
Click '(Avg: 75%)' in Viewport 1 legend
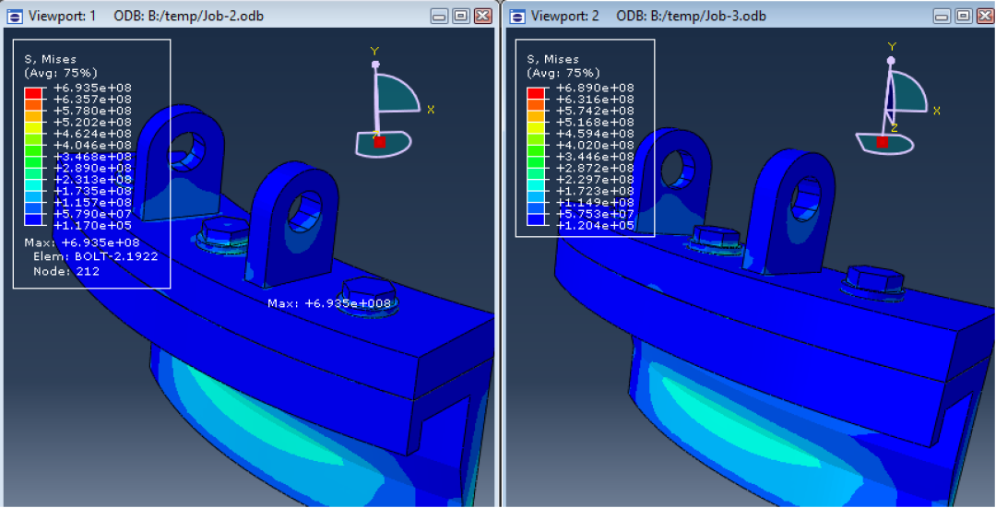click(x=61, y=73)
